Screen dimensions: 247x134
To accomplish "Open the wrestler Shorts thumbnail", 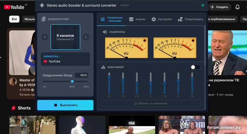I will (182, 125).
